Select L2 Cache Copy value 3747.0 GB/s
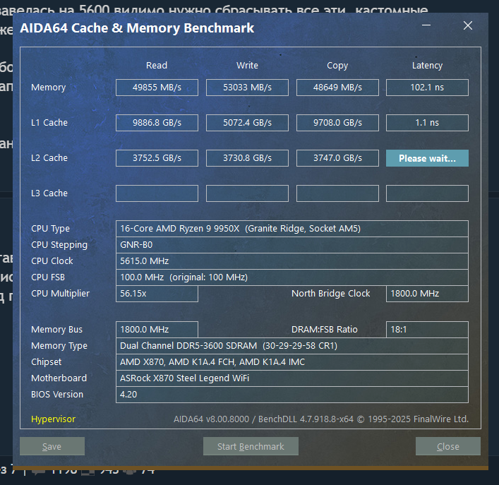 (x=337, y=158)
